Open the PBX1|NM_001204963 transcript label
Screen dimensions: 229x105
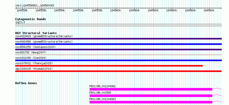pyautogui.click(x=102, y=99)
